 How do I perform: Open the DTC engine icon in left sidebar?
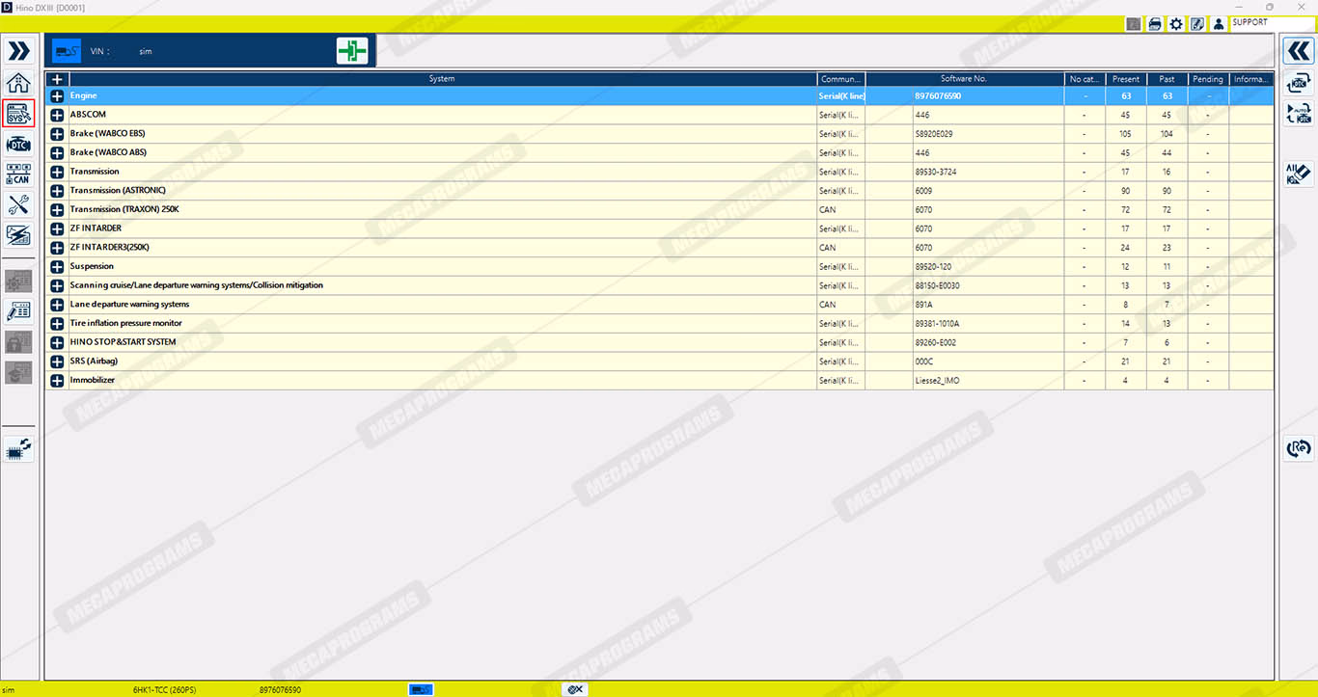coord(18,145)
